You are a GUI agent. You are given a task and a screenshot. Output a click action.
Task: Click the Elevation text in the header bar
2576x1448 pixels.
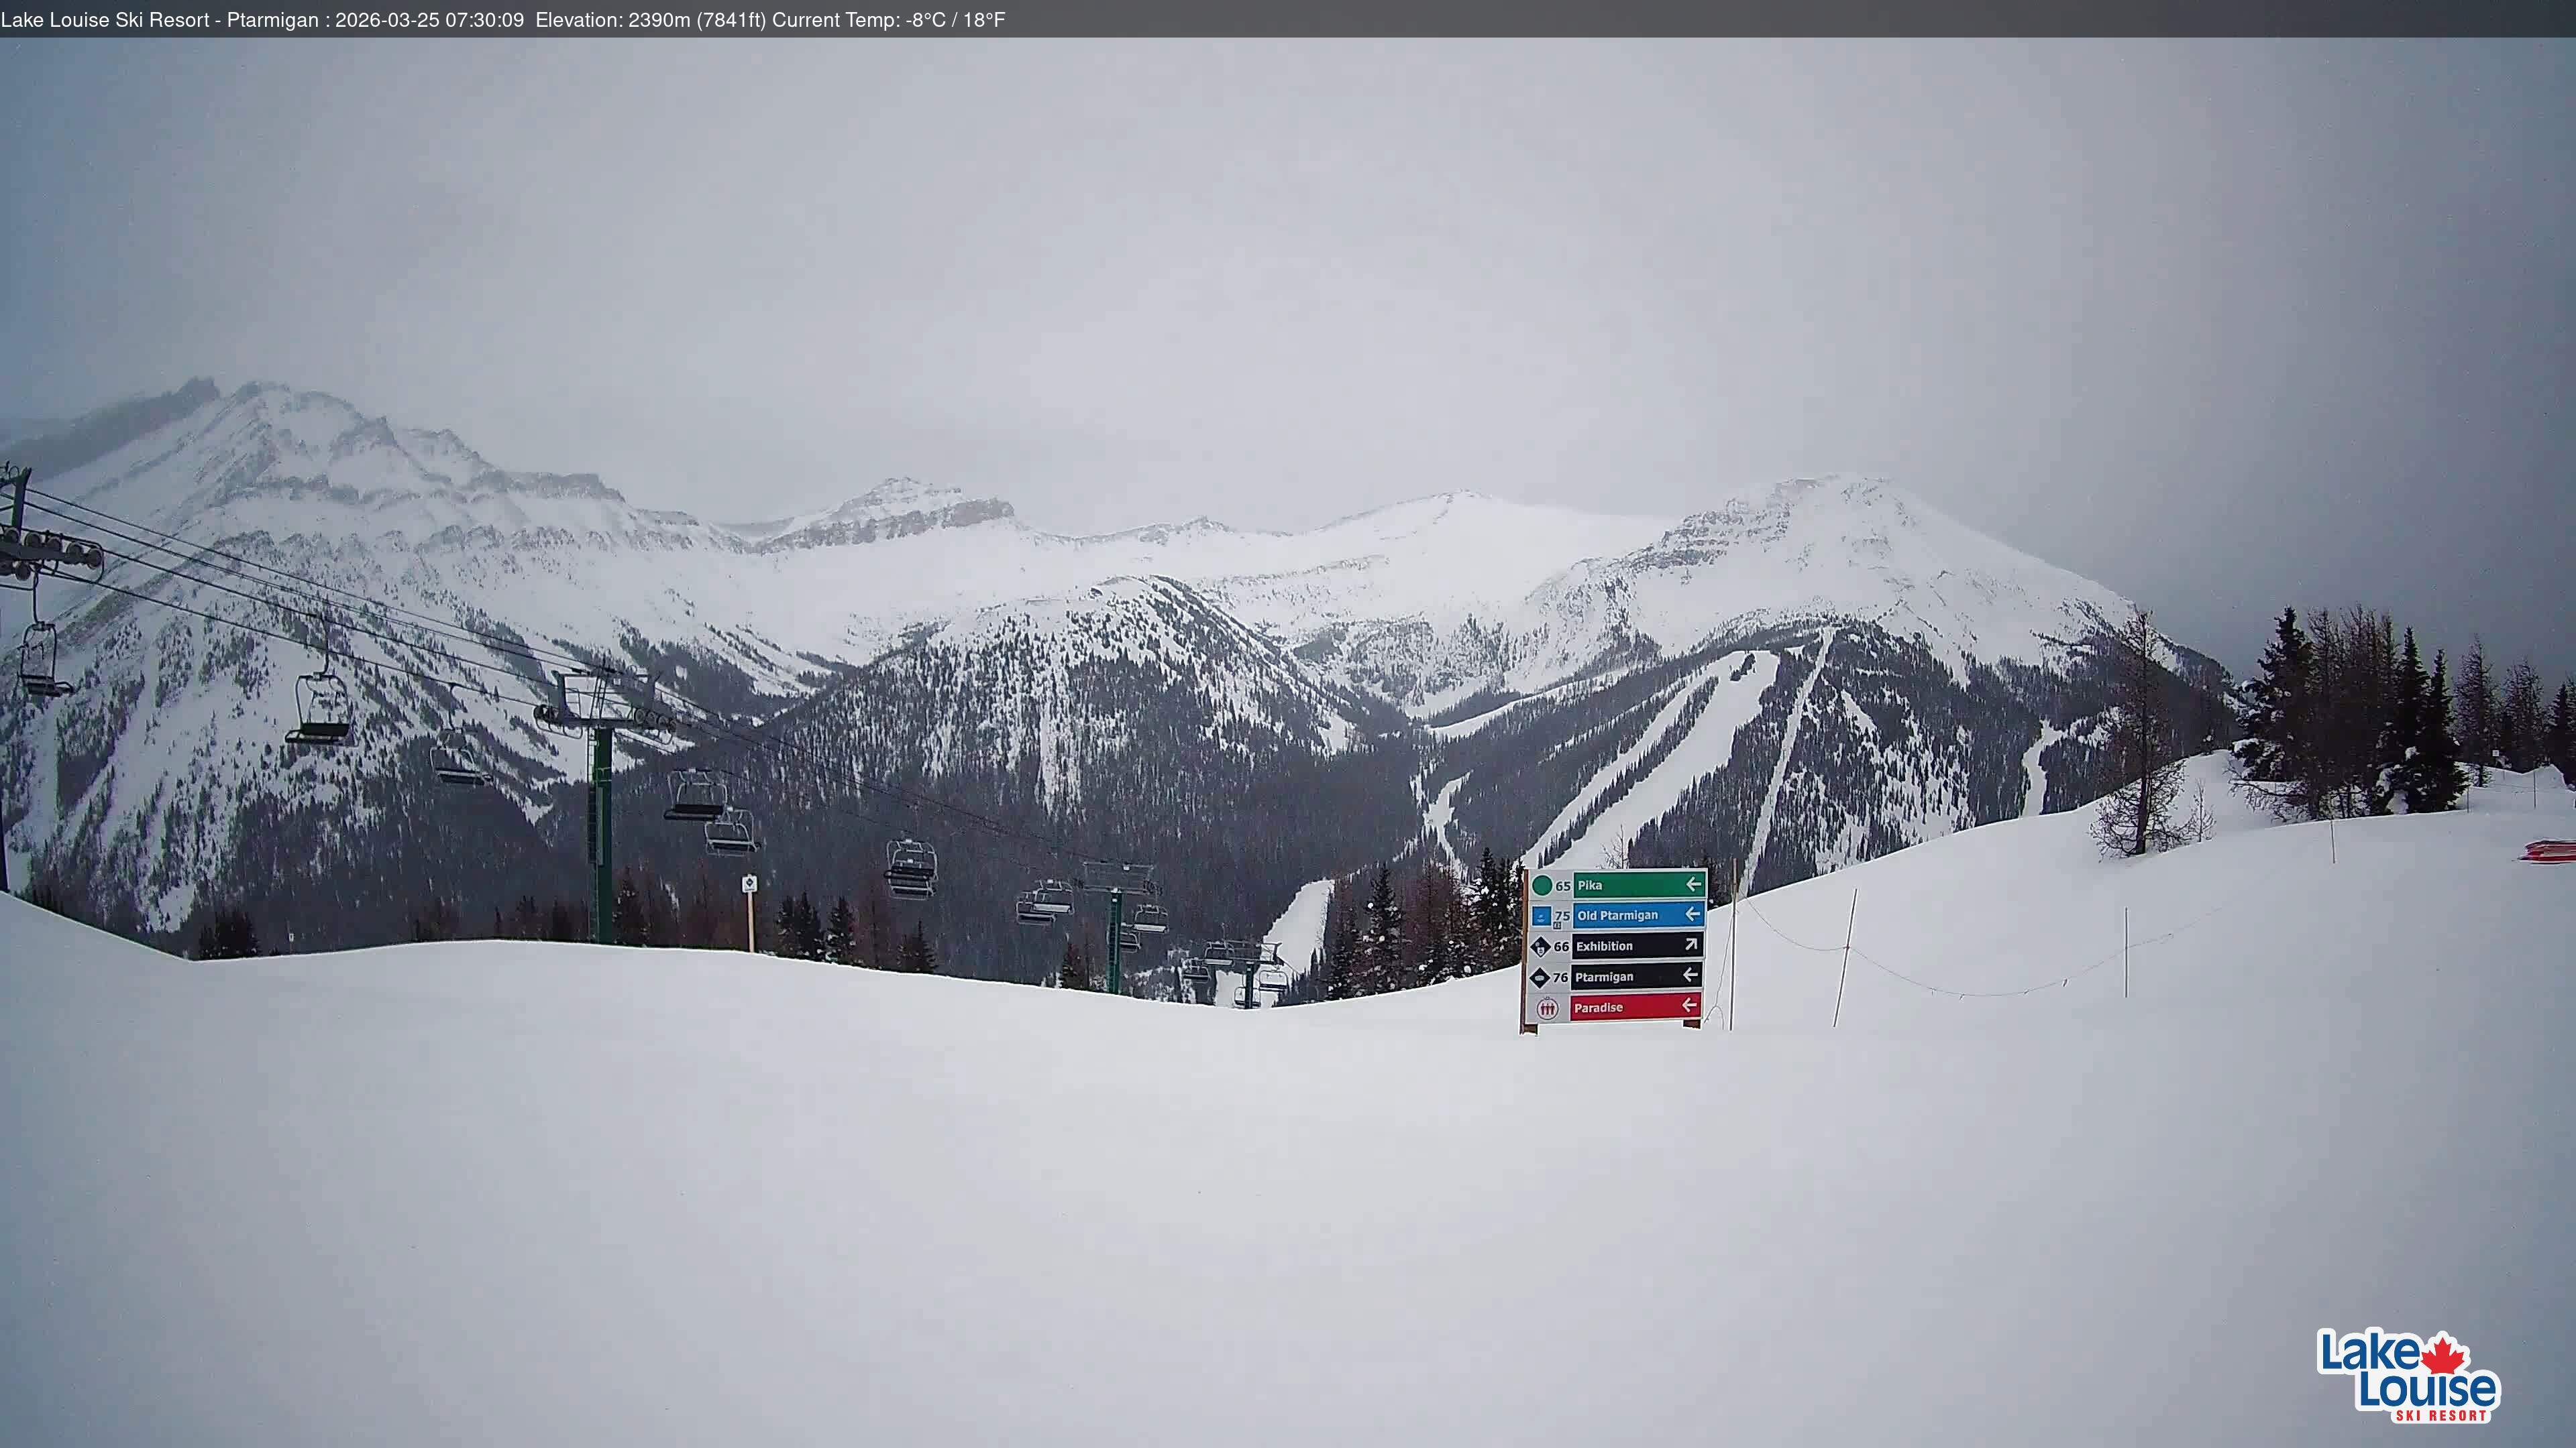[650, 20]
